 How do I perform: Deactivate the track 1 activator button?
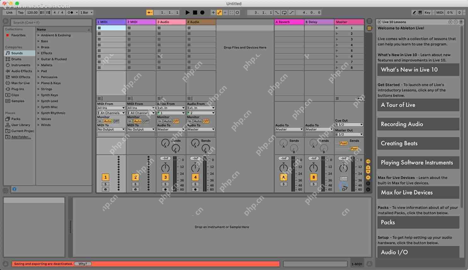(105, 177)
